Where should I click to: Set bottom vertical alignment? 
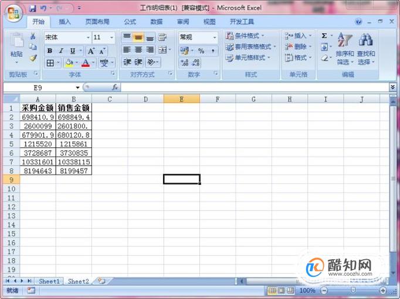tap(150, 37)
